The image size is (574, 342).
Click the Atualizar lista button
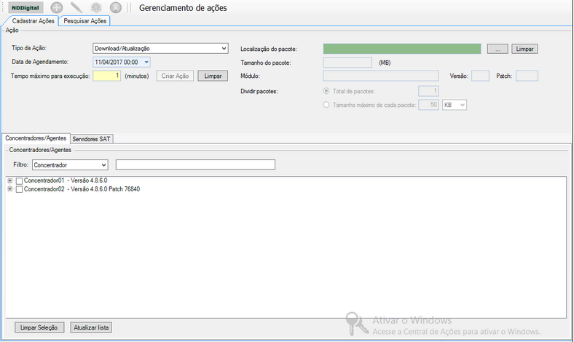pos(91,327)
